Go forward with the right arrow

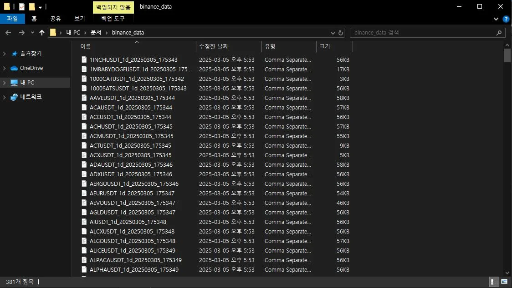[21, 33]
